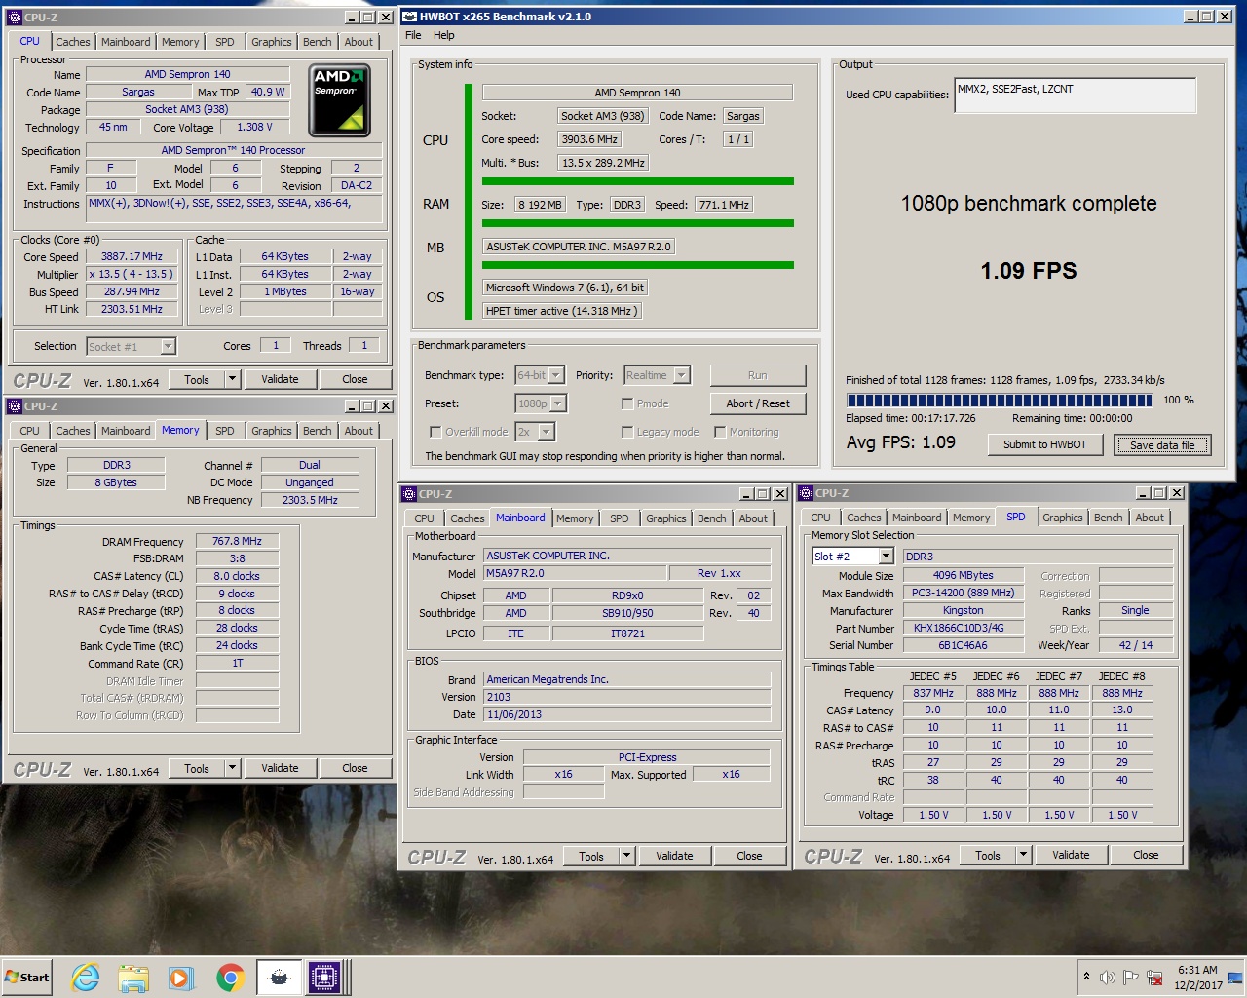Click title bar icon of CPU-Z Memory window

coord(15,406)
